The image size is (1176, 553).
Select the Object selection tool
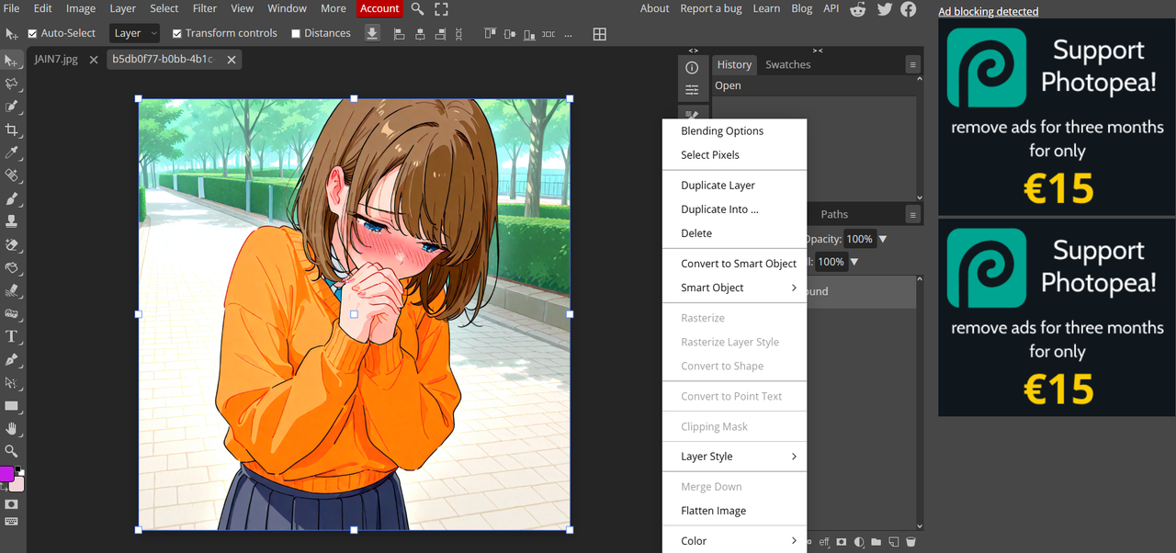pyautogui.click(x=12, y=107)
